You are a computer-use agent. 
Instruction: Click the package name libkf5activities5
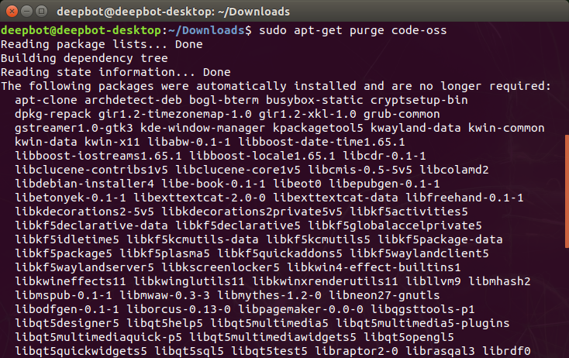pos(409,212)
